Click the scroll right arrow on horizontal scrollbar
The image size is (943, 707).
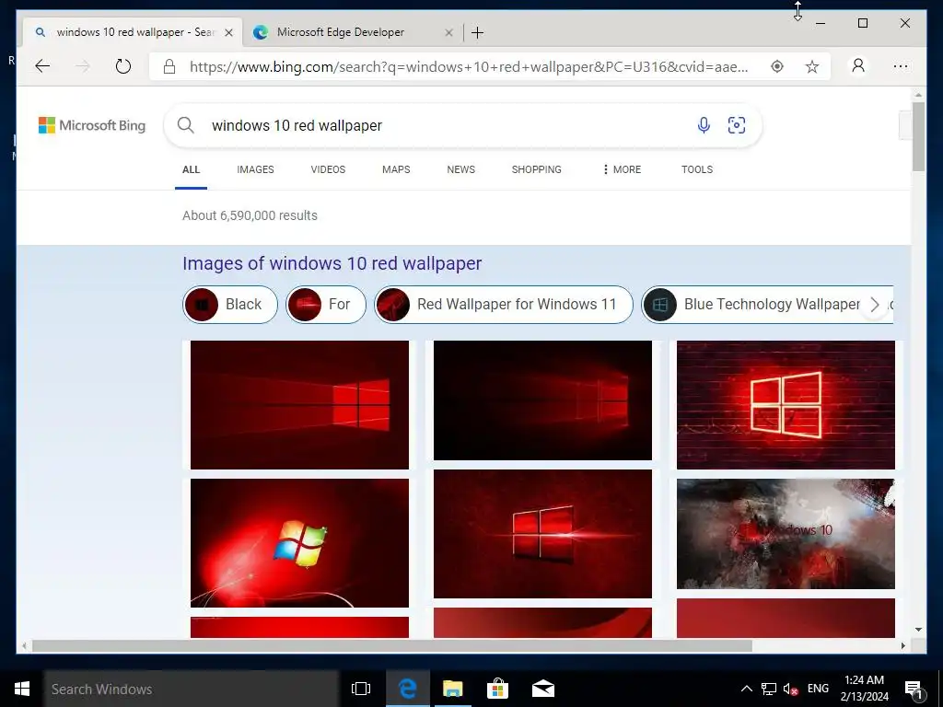[x=902, y=645]
